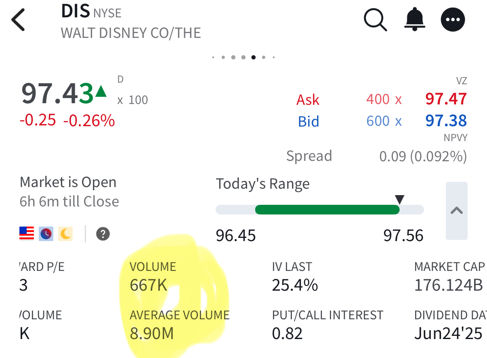Open the three-dot more options menu

tap(453, 20)
